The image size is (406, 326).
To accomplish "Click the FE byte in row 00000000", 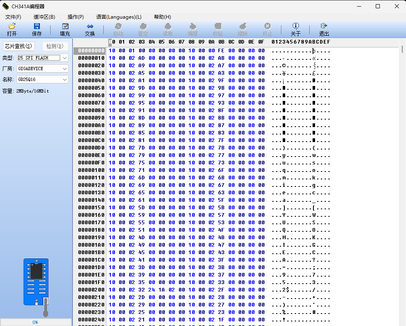I will pos(221,51).
